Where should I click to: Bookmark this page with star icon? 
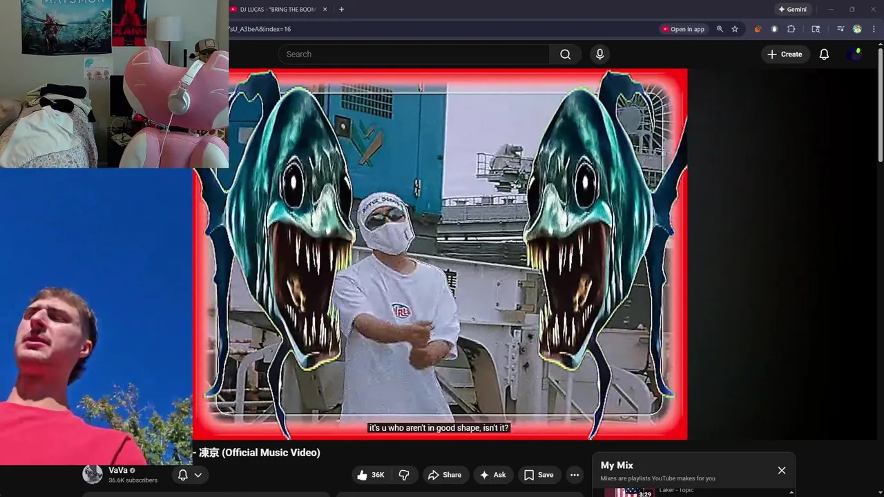(x=735, y=29)
